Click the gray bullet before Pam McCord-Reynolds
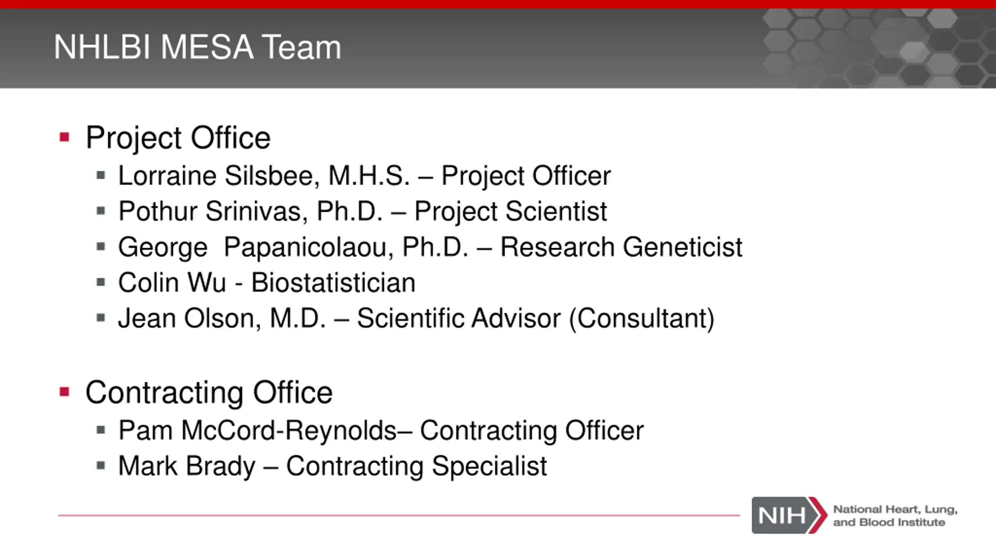Screen dimensions: 996x560 click(x=101, y=430)
